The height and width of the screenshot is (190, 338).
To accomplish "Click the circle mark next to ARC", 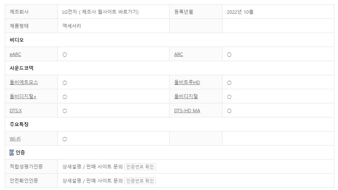I will click(229, 55).
